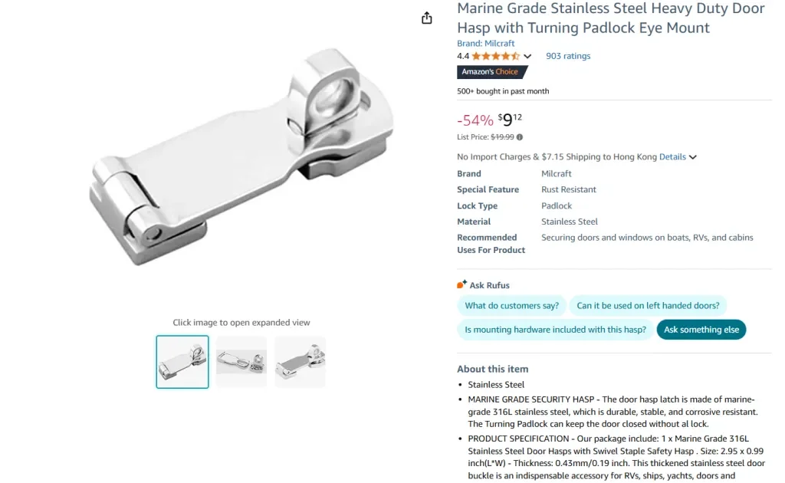
Task: Ask "Can it be used on left handed doors?"
Action: click(648, 306)
